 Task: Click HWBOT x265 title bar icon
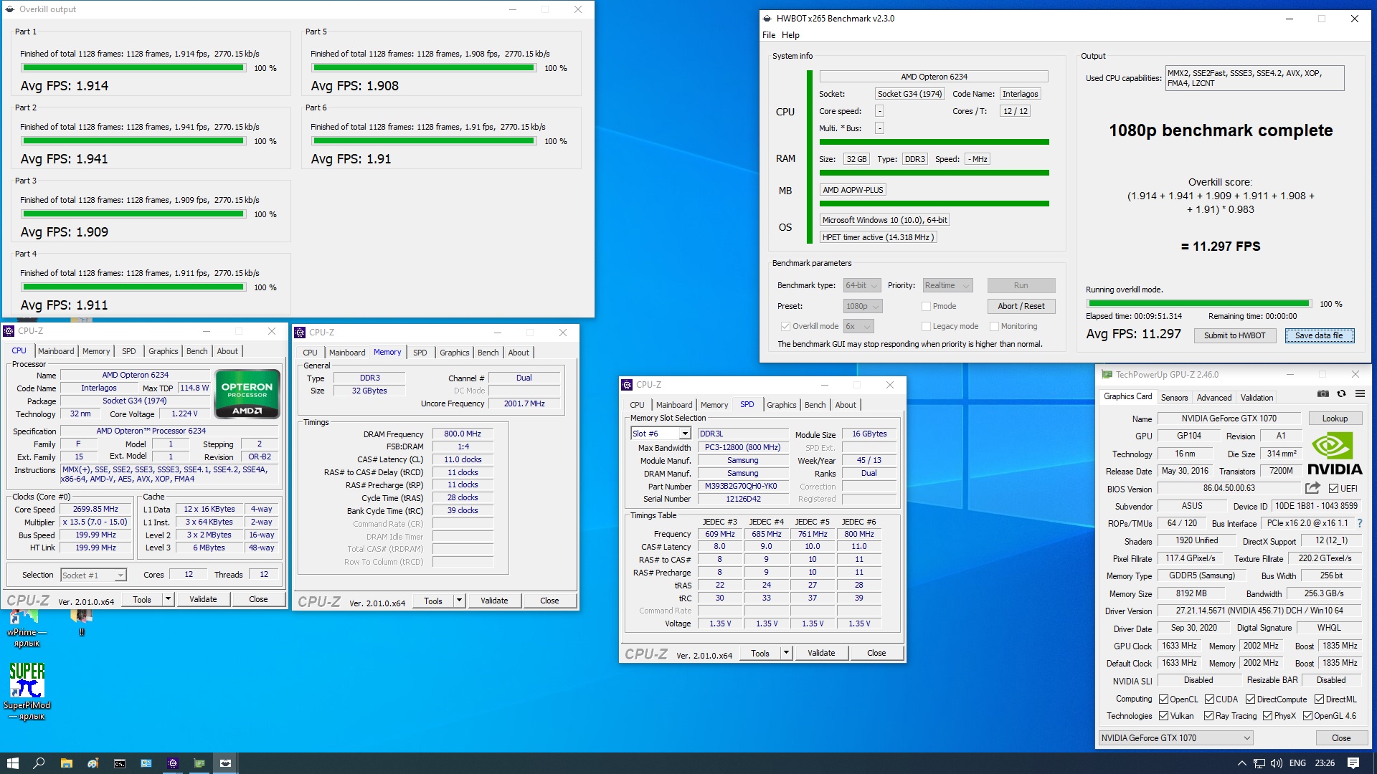pyautogui.click(x=767, y=19)
